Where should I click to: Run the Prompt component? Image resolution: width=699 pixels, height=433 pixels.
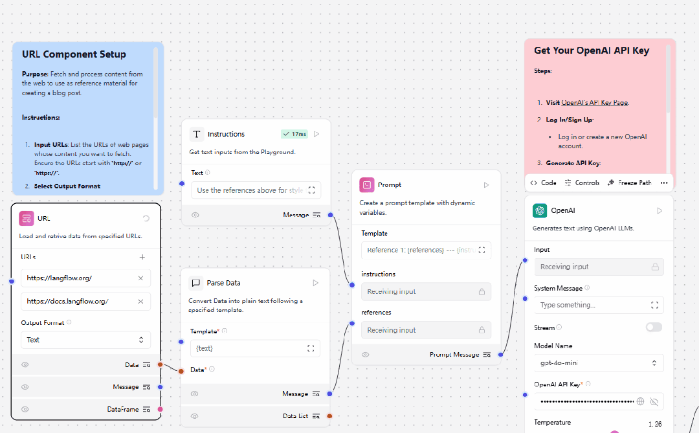pos(486,184)
